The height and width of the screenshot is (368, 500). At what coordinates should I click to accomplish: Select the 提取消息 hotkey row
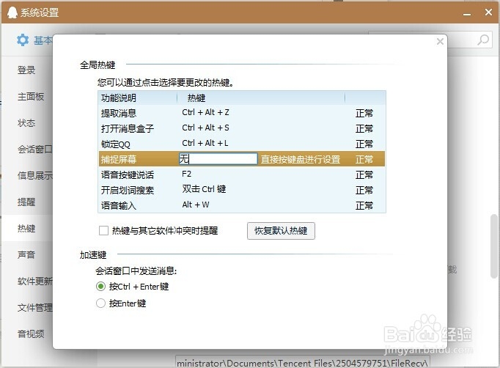pyautogui.click(x=242, y=113)
